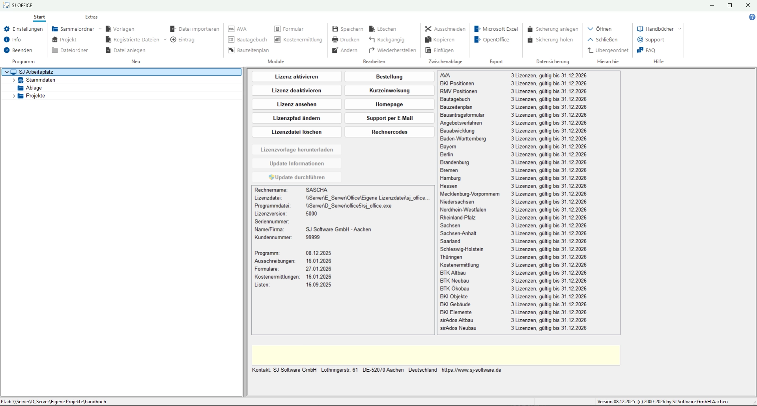Collapse the SJ Arbeitsplatz tree root
Screen dimensions: 757x406
[7, 72]
